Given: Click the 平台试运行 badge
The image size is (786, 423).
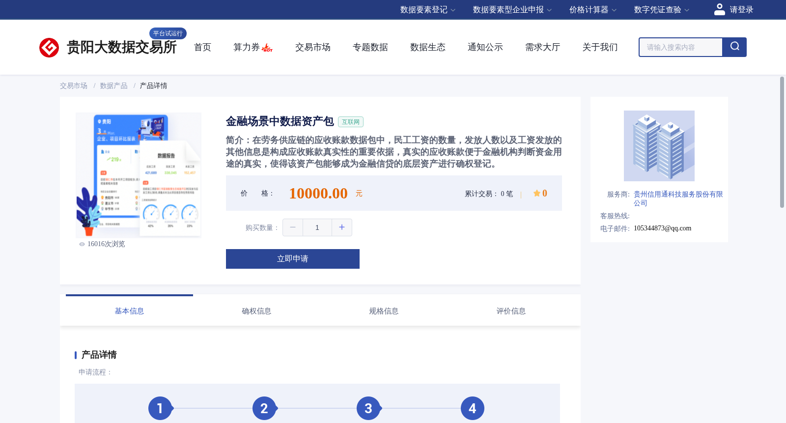Looking at the screenshot, I should 168,33.
